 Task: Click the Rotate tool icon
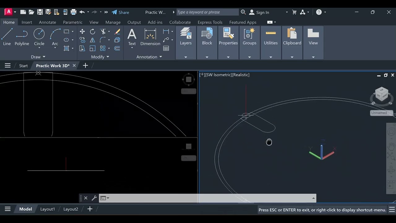point(93,32)
